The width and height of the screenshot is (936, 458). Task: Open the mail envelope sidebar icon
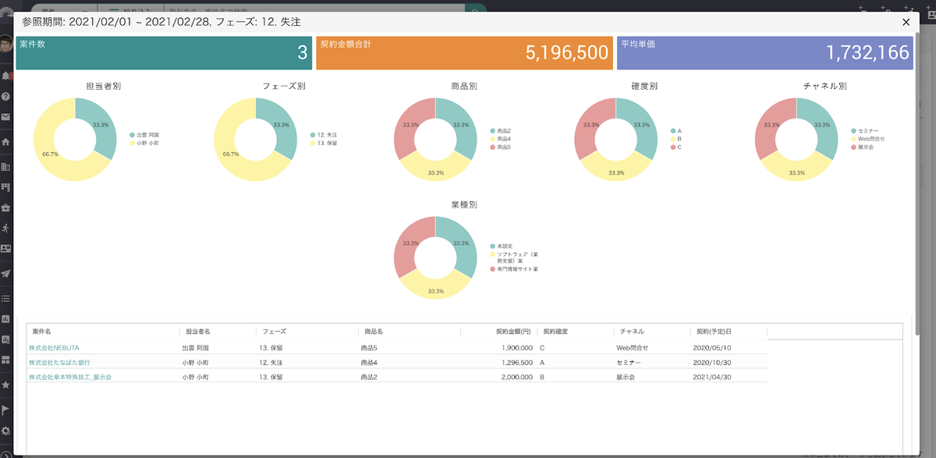coord(5,117)
